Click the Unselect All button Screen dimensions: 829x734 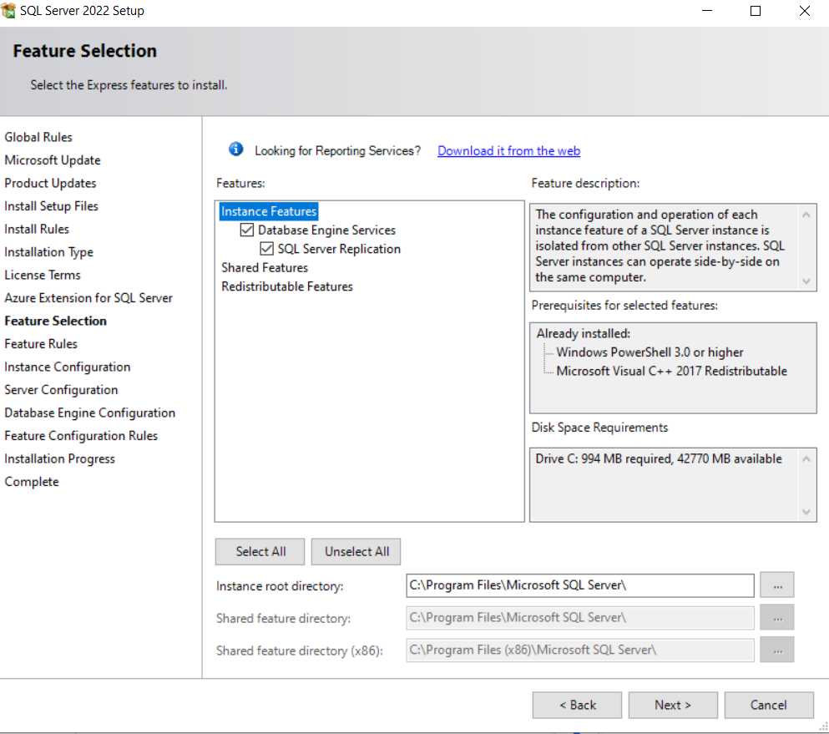click(356, 552)
